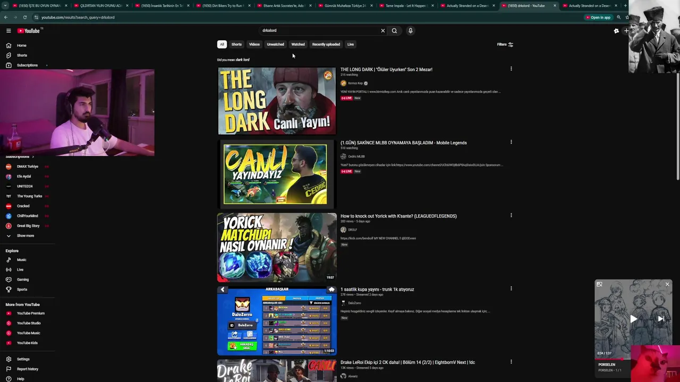Open Help in sidebar

coord(20,379)
